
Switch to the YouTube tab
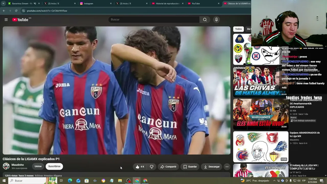click(x=204, y=4)
